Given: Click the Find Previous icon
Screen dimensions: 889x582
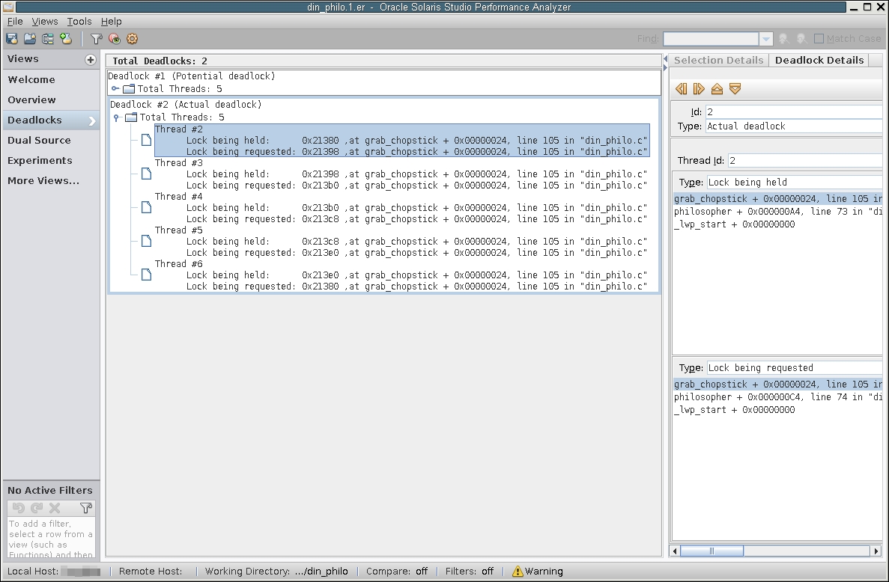Looking at the screenshot, I should (x=783, y=38).
